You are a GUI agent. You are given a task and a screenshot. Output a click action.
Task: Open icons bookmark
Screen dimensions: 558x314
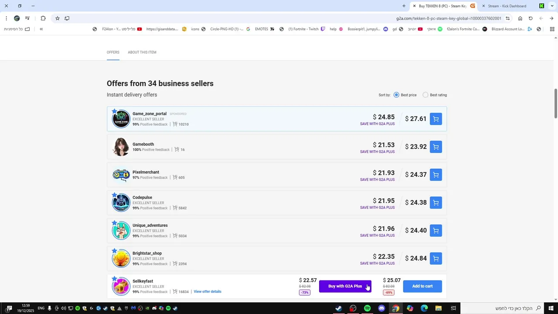click(x=199, y=29)
